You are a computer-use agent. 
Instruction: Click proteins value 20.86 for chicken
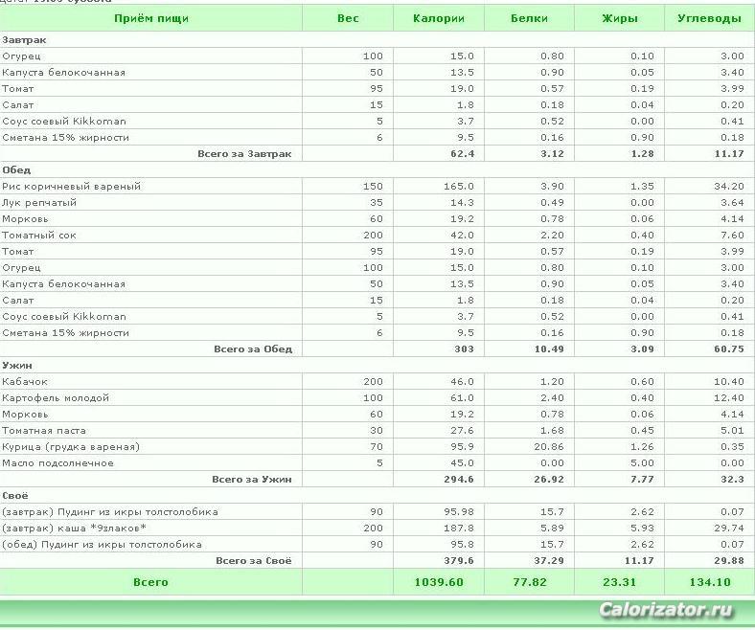tap(549, 447)
